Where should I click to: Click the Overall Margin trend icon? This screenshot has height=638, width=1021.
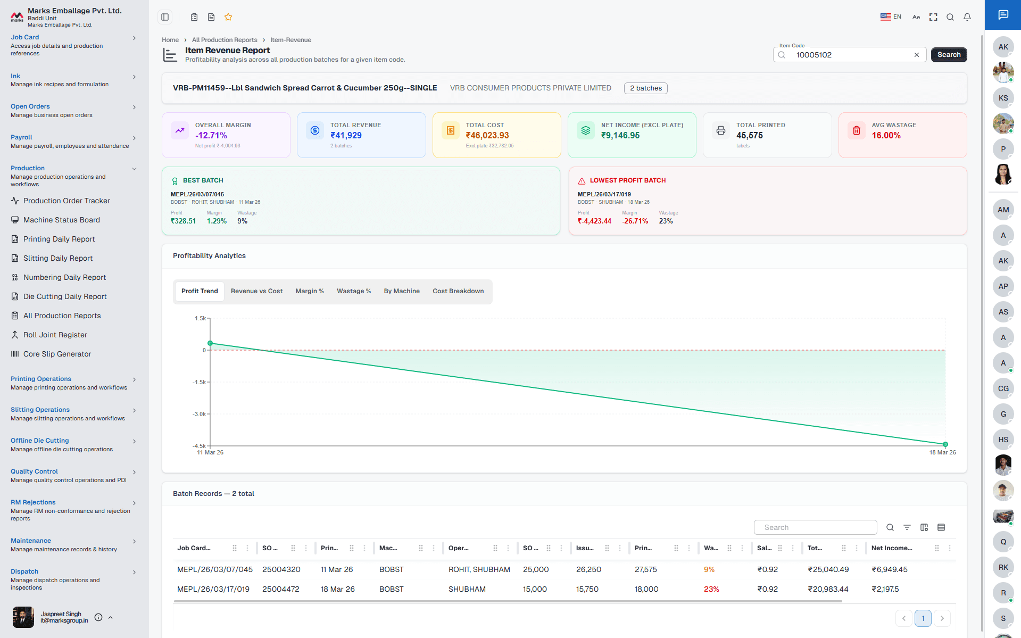180,130
